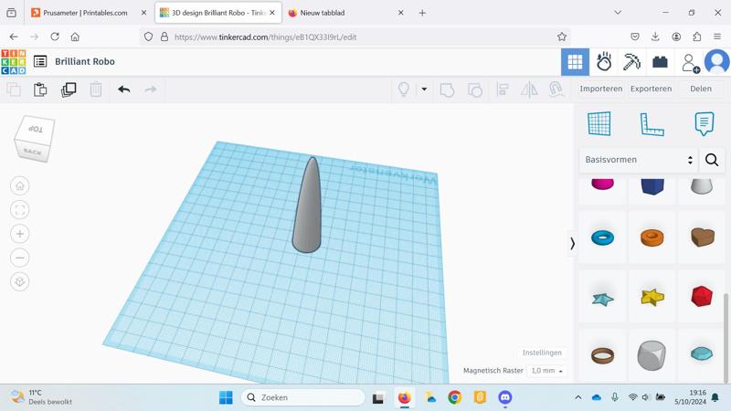Click the Group shapes icon
This screenshot has width=731, height=411.
pos(447,90)
